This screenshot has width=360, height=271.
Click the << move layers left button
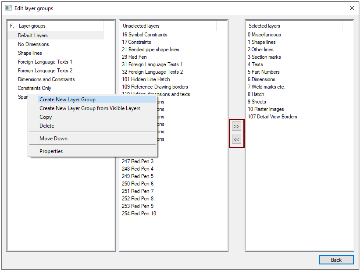tap(236, 139)
